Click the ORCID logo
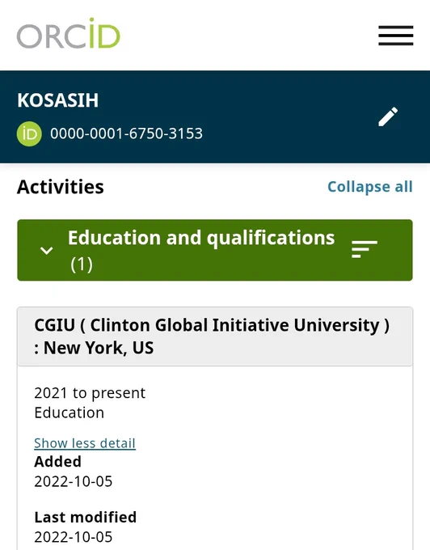Viewport: 430px width, 550px height. 69,33
